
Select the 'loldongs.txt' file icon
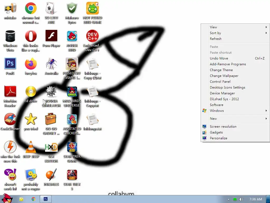click(x=93, y=122)
